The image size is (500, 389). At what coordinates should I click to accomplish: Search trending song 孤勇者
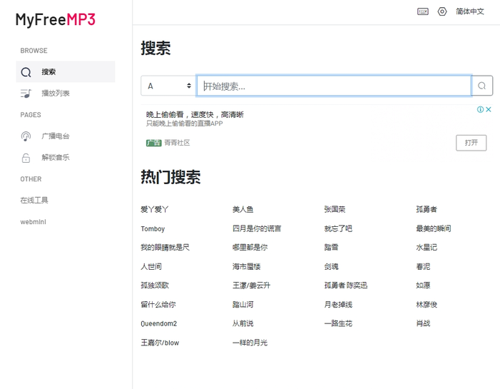pyautogui.click(x=427, y=209)
